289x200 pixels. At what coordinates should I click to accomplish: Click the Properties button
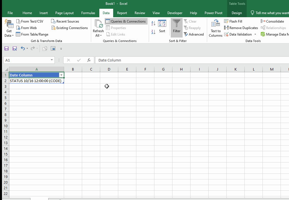click(116, 28)
